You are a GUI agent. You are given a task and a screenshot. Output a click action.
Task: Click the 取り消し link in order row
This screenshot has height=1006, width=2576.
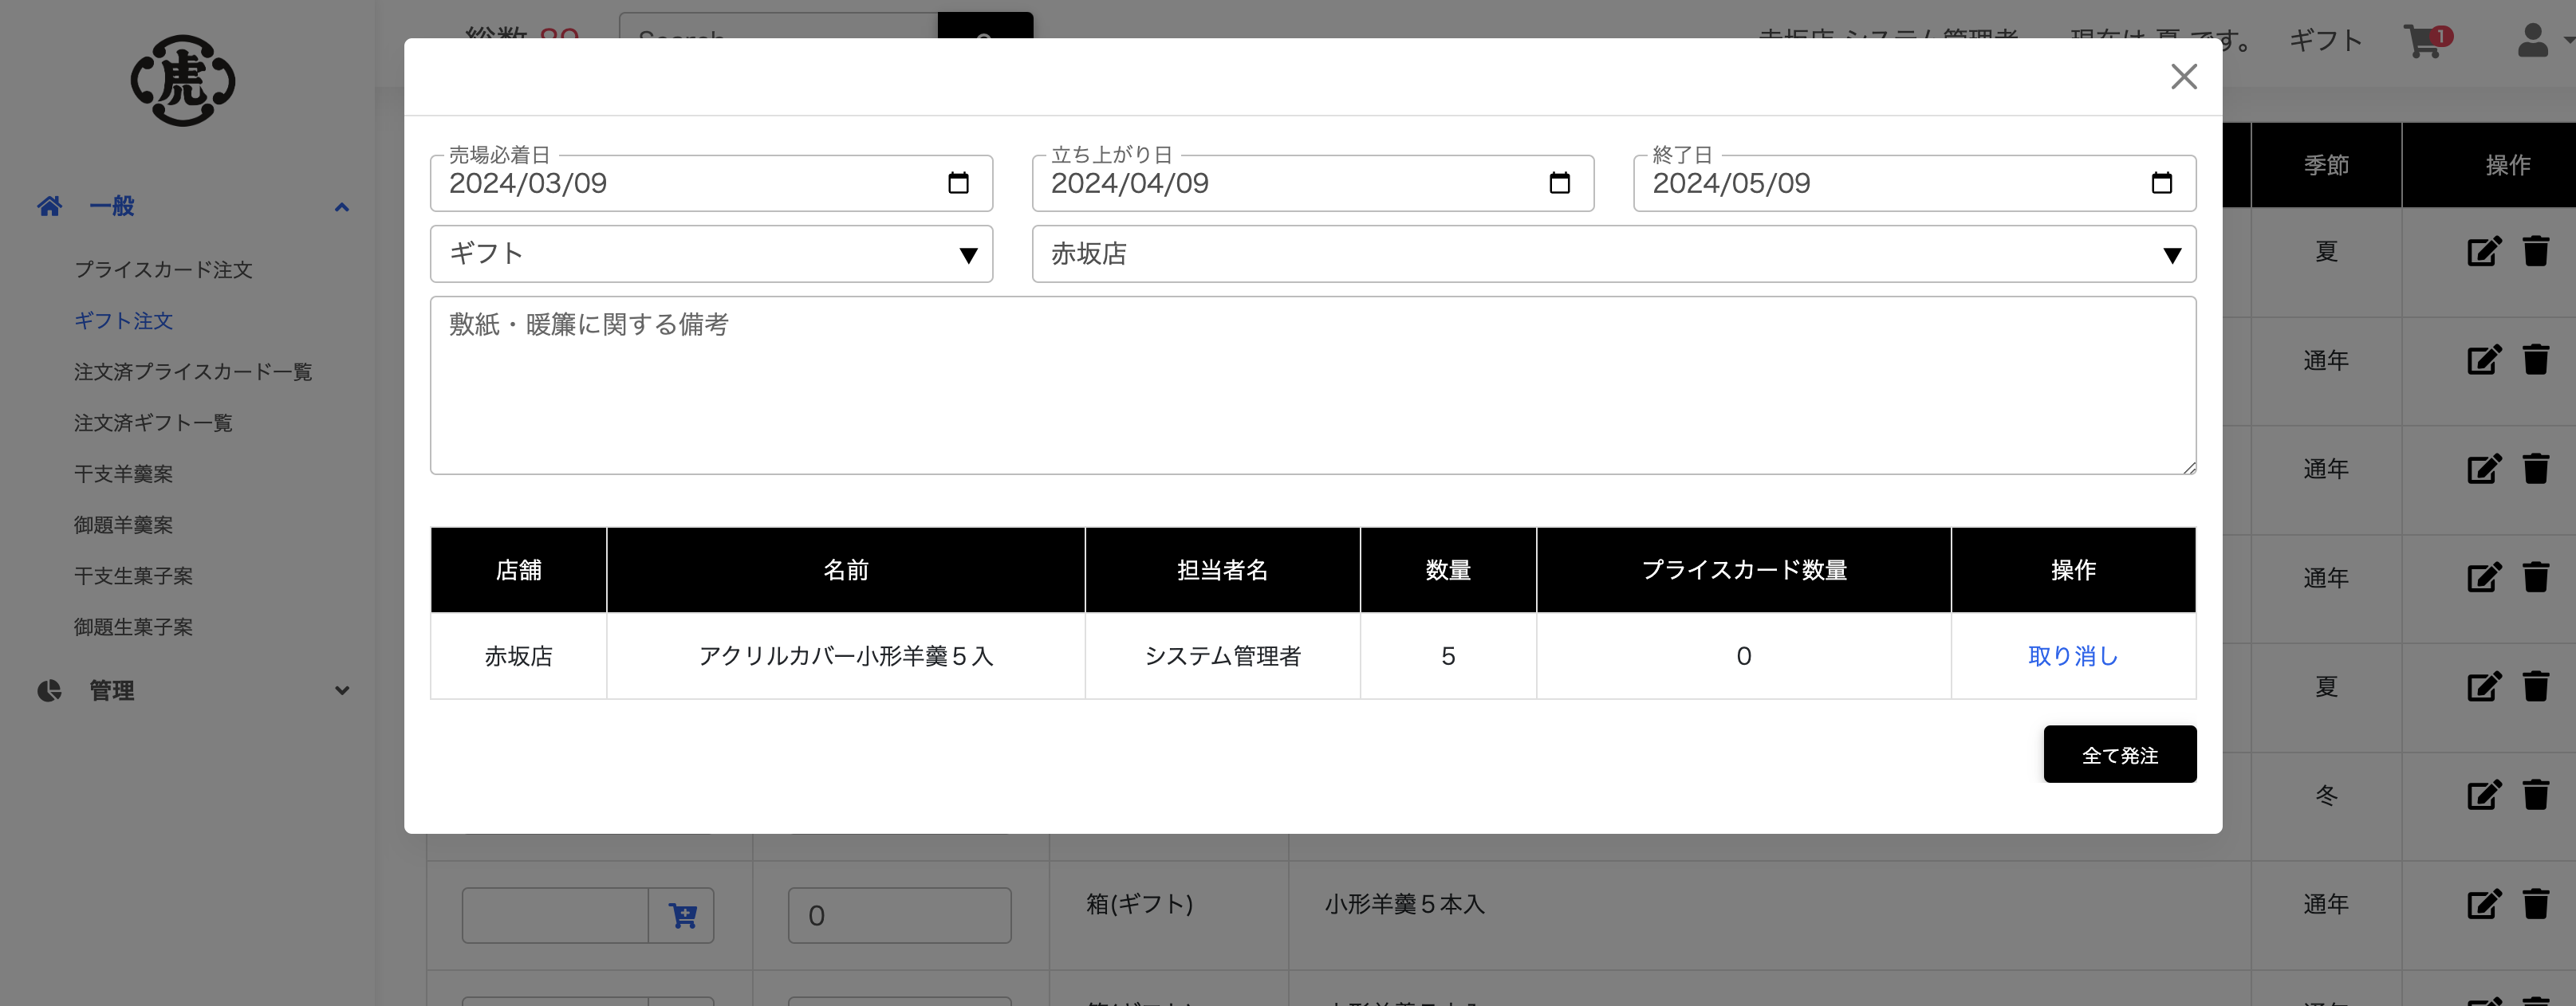(2072, 656)
